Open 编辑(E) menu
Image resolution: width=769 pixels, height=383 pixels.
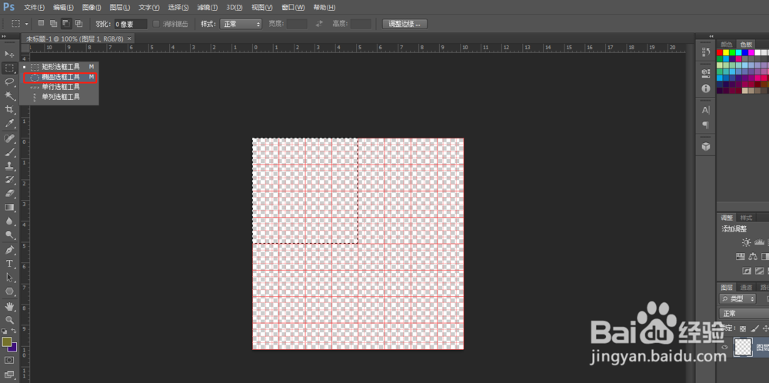point(63,8)
